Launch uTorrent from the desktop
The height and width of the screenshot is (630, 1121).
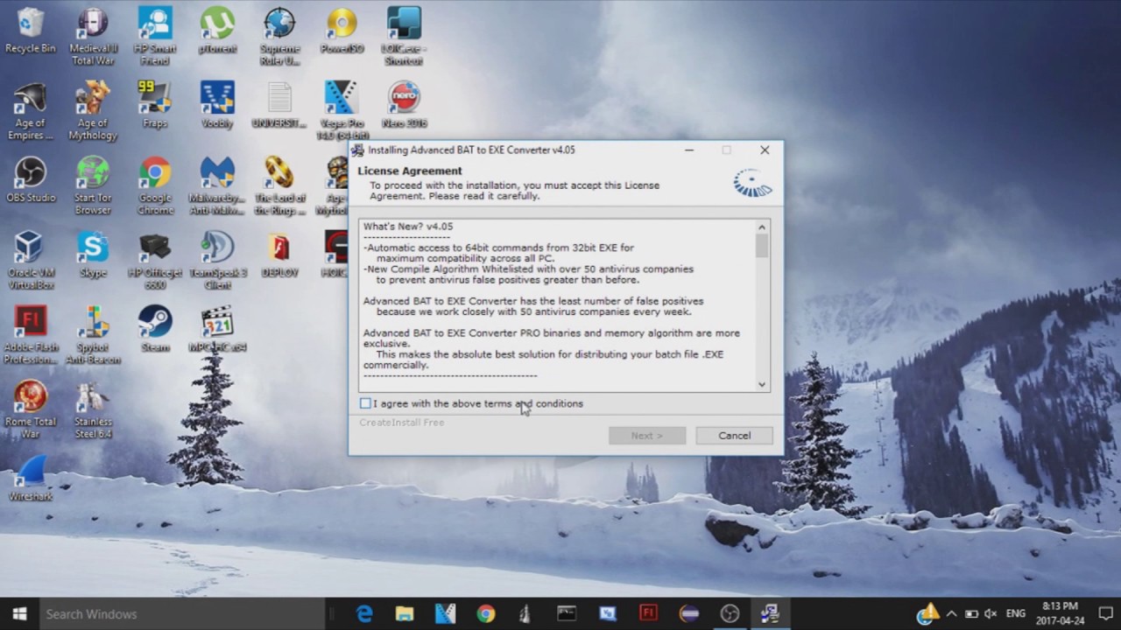pyautogui.click(x=216, y=22)
